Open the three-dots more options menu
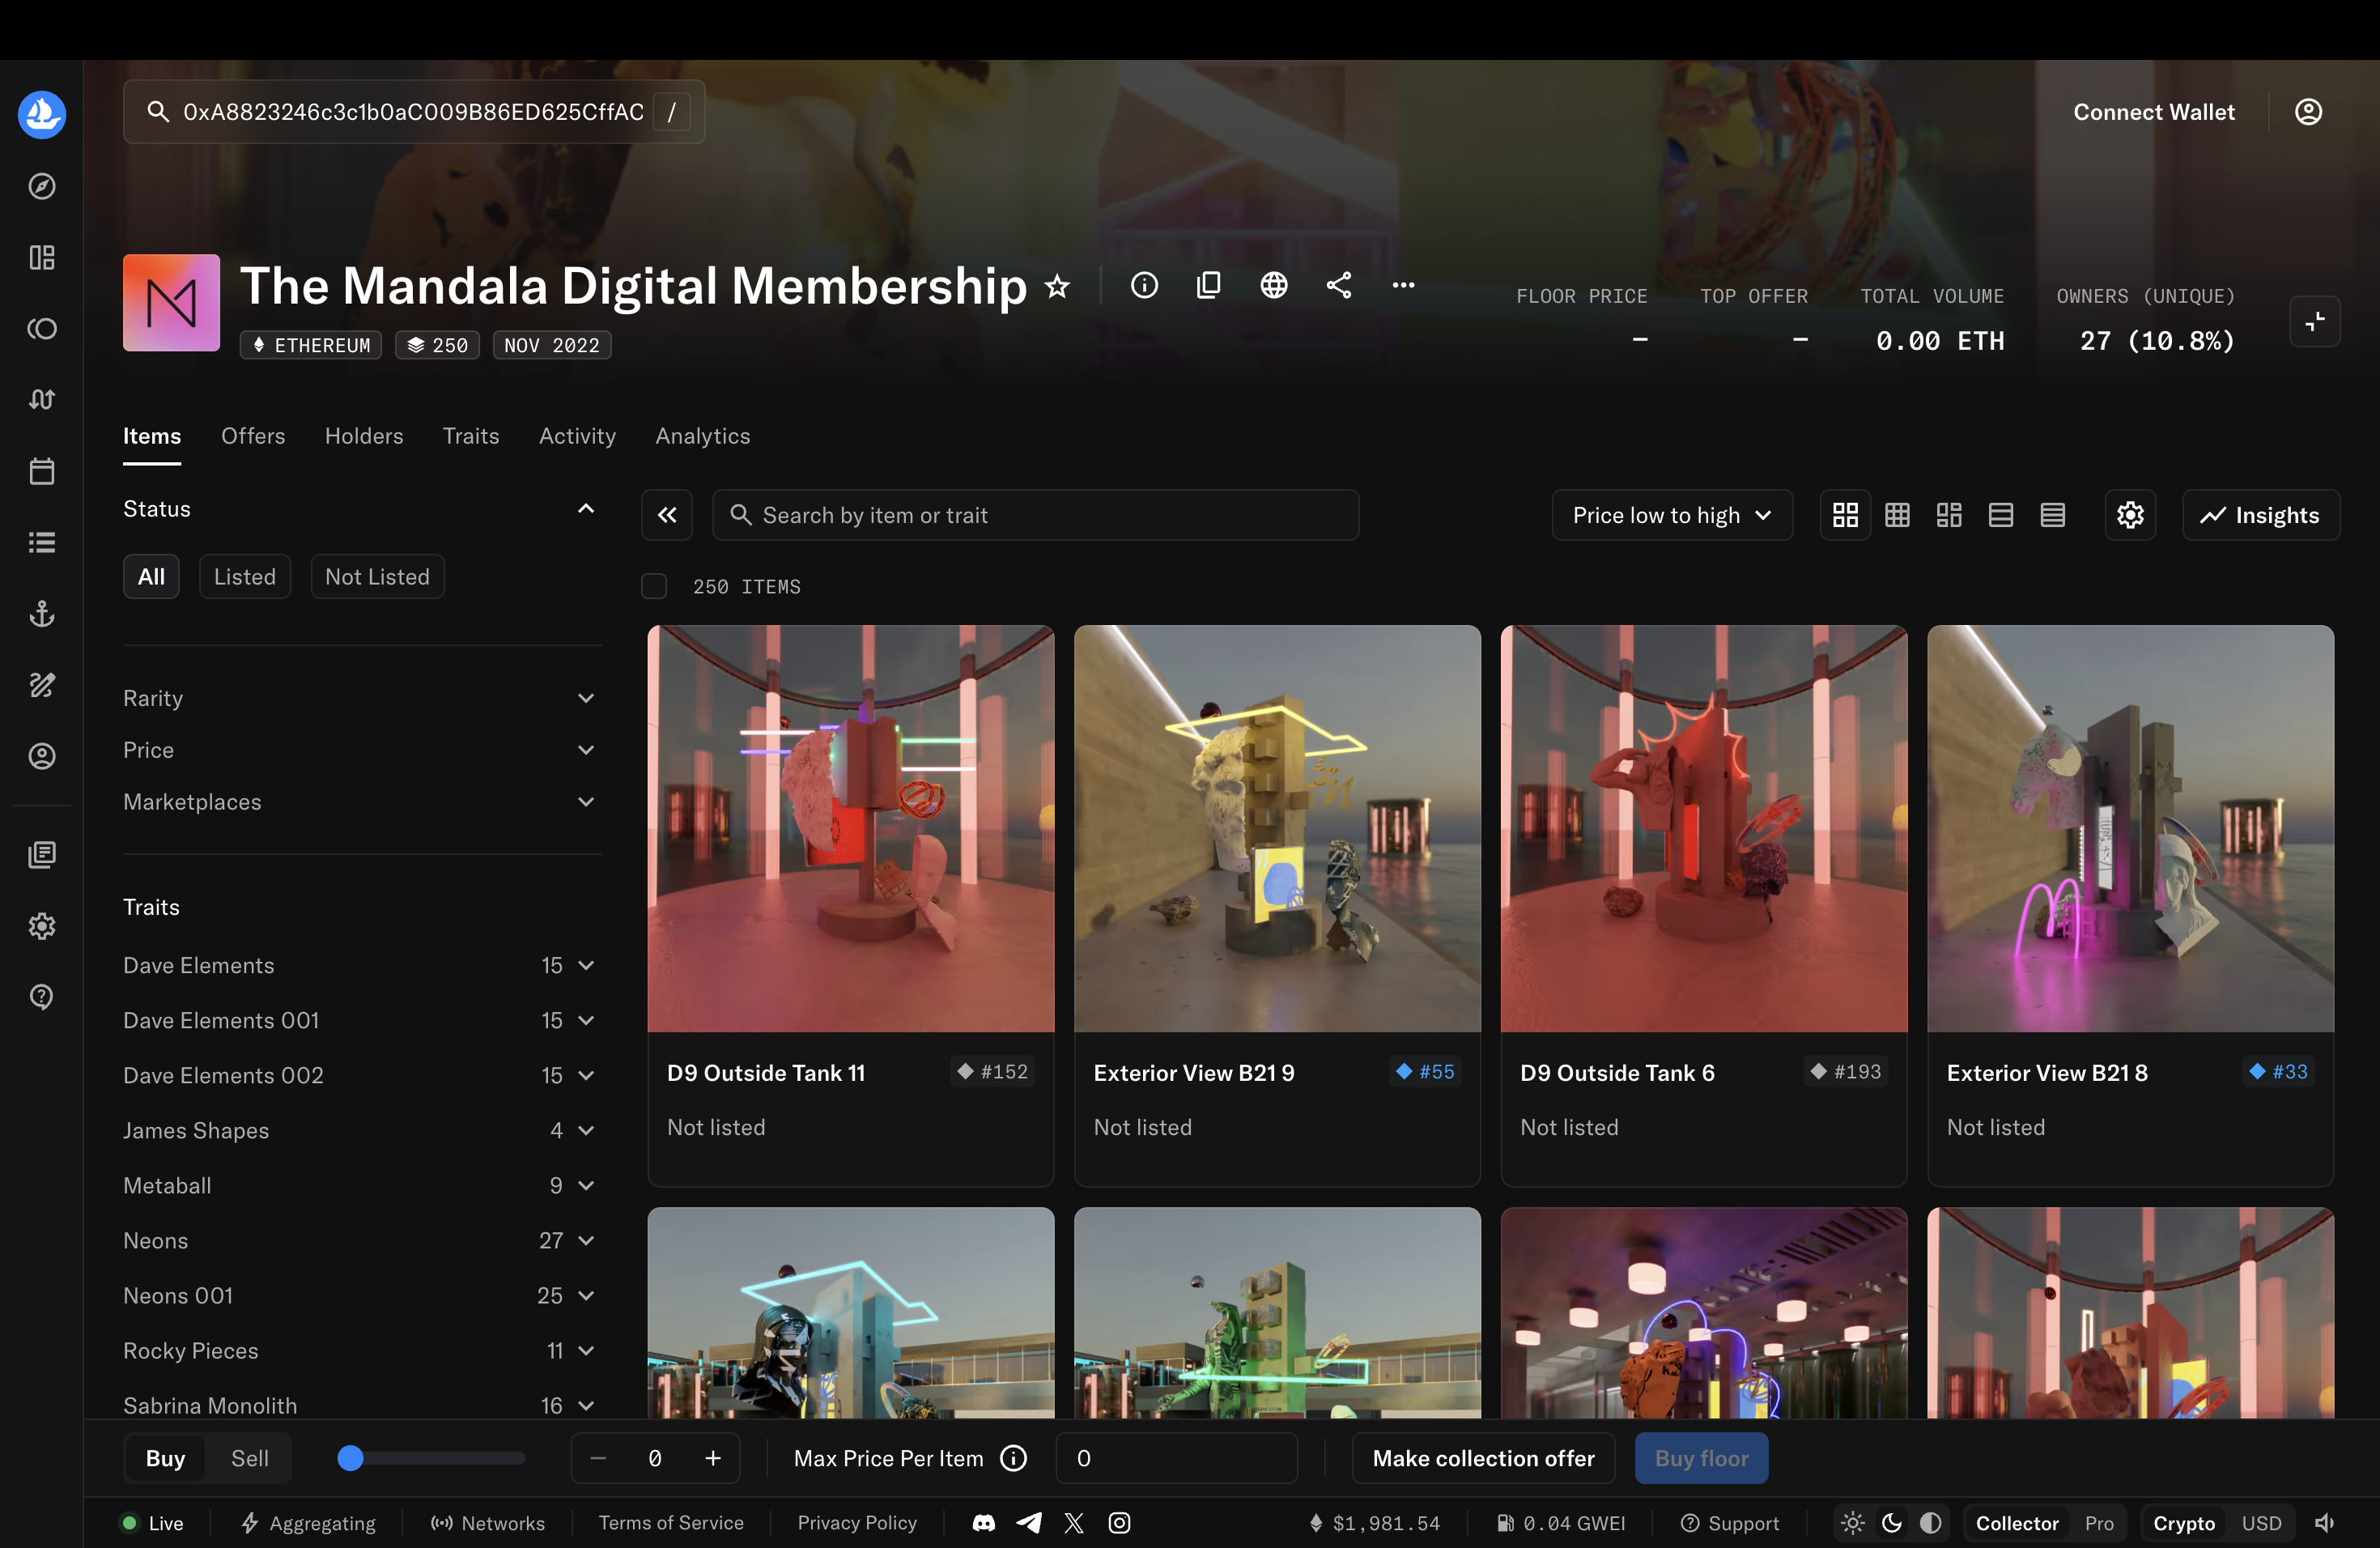Viewport: 2380px width, 1548px height. coord(1404,285)
